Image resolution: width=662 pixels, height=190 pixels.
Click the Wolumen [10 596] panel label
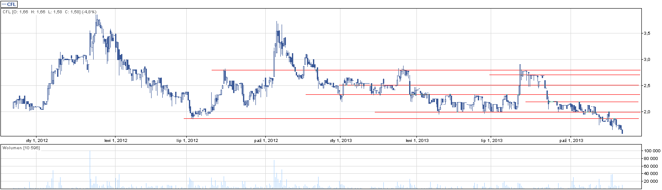21,148
